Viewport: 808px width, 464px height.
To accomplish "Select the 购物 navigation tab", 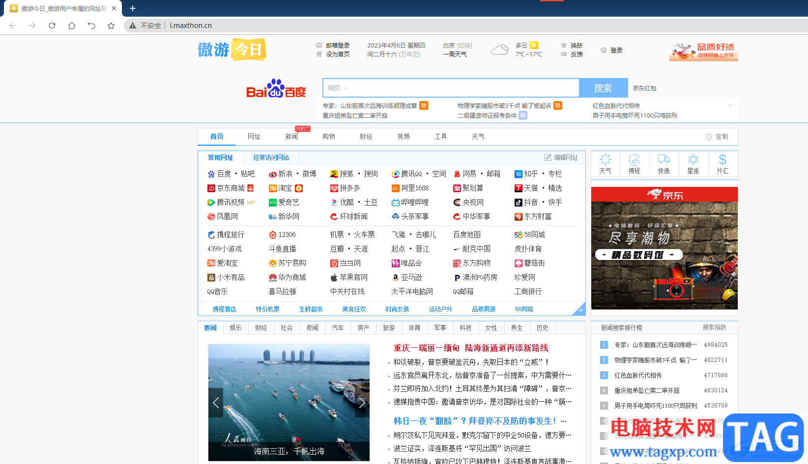I will 329,136.
